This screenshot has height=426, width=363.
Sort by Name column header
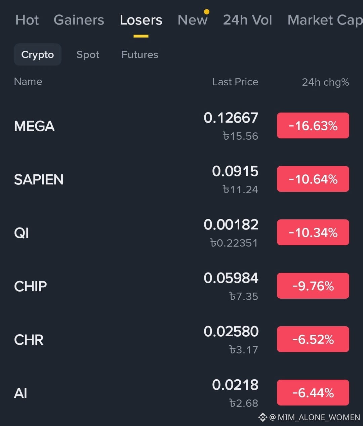click(28, 82)
